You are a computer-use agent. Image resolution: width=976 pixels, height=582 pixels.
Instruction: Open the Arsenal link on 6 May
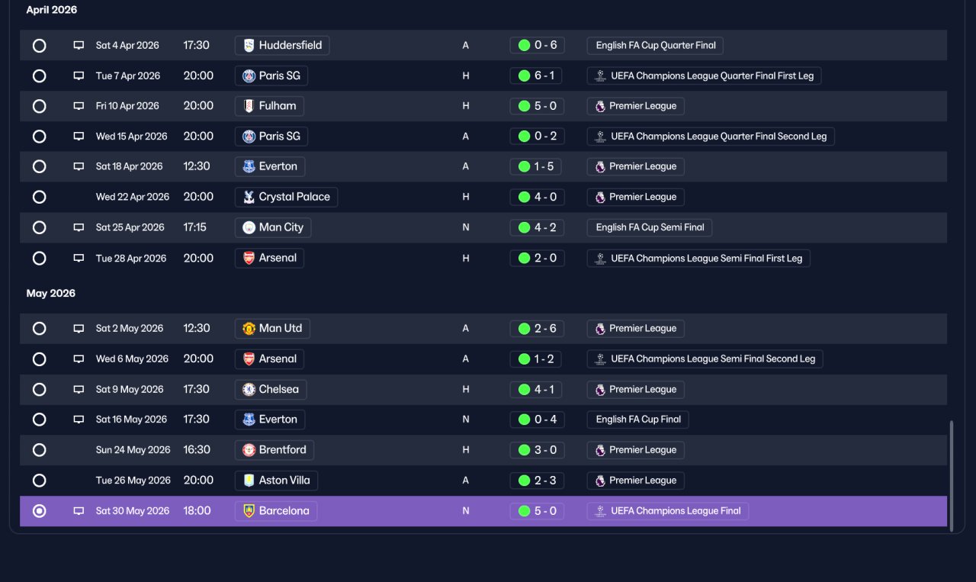click(269, 359)
